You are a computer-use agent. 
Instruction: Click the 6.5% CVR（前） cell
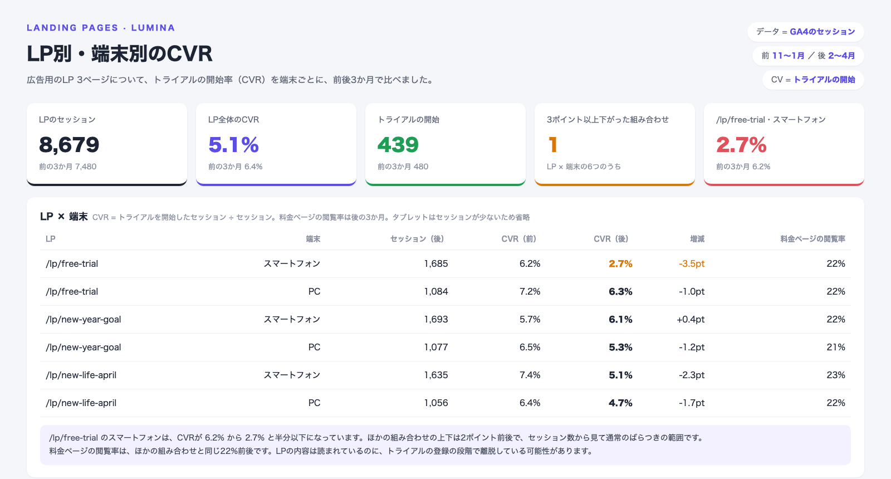pos(530,348)
